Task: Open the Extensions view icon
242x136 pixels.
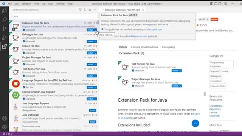Action: [4, 46]
